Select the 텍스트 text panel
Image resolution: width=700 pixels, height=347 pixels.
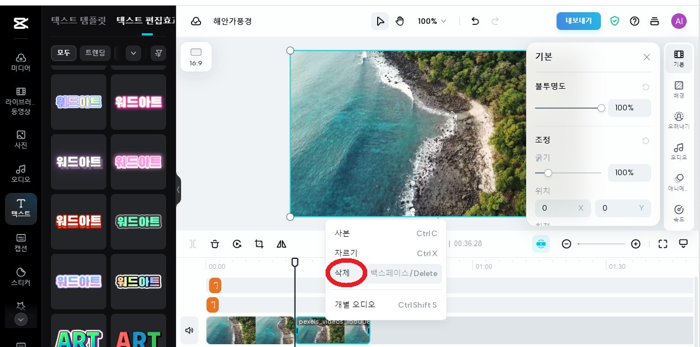20,208
